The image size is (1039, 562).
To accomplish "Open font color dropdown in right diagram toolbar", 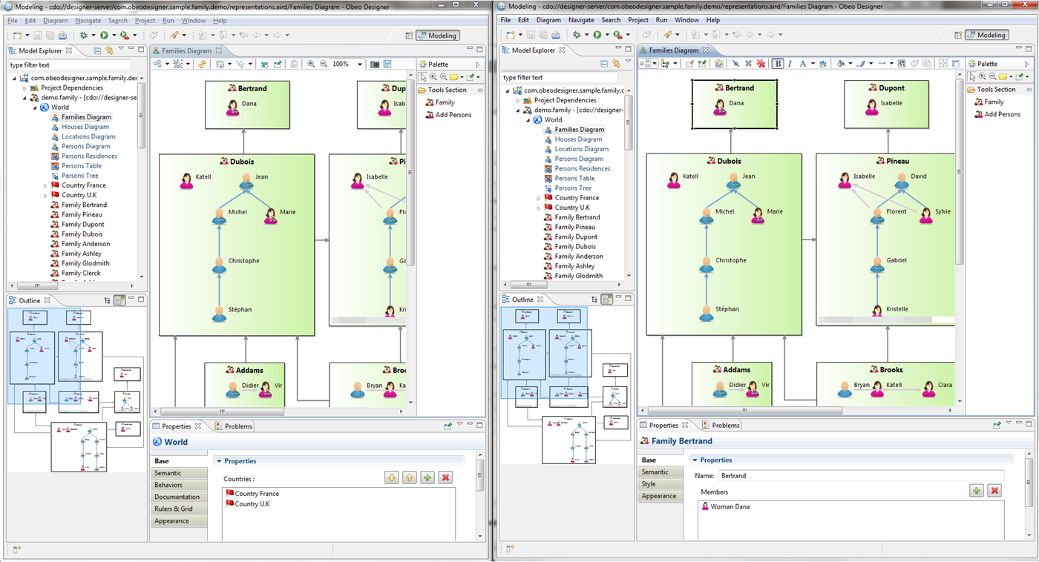I will [x=813, y=64].
